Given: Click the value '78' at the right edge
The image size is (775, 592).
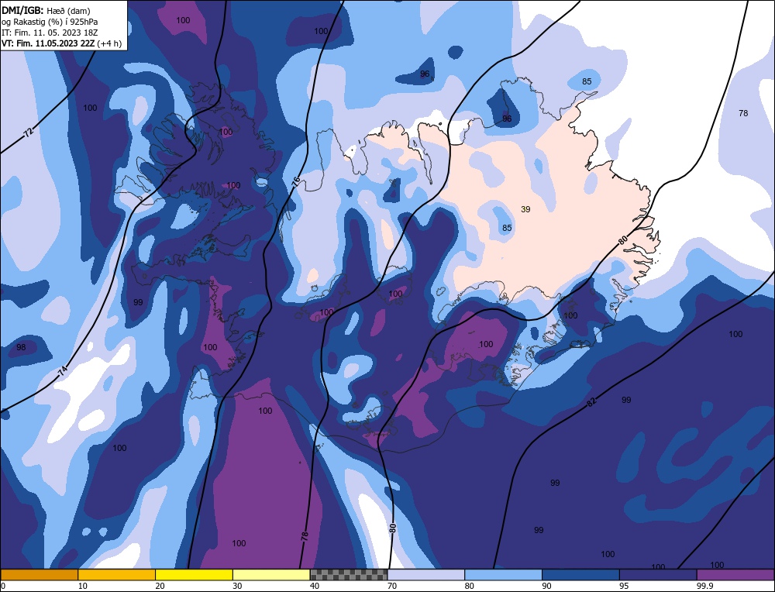Looking at the screenshot, I should 743,113.
